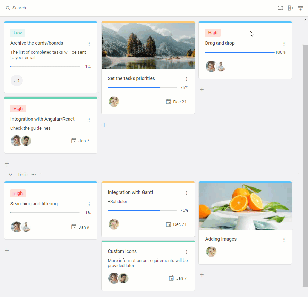Add card below Adding images card

(202, 274)
